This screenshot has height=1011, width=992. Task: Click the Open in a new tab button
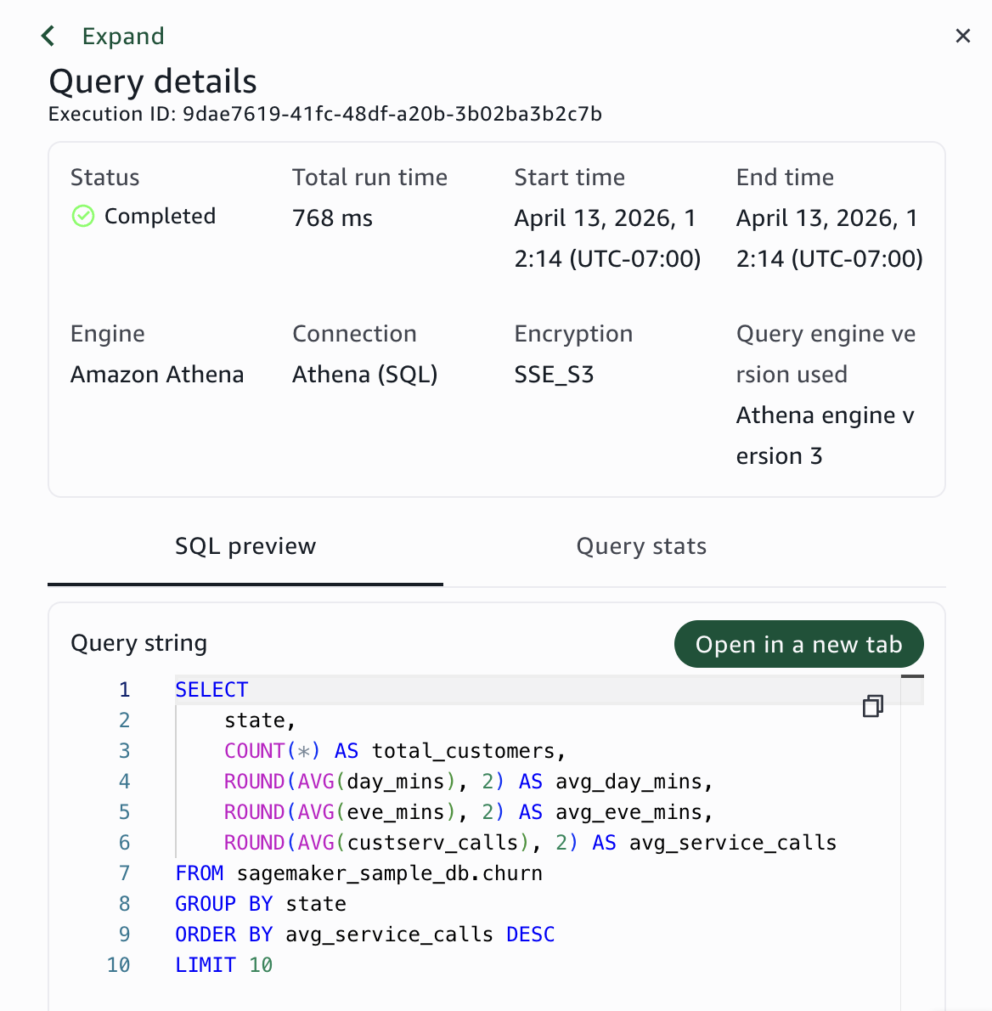[798, 644]
